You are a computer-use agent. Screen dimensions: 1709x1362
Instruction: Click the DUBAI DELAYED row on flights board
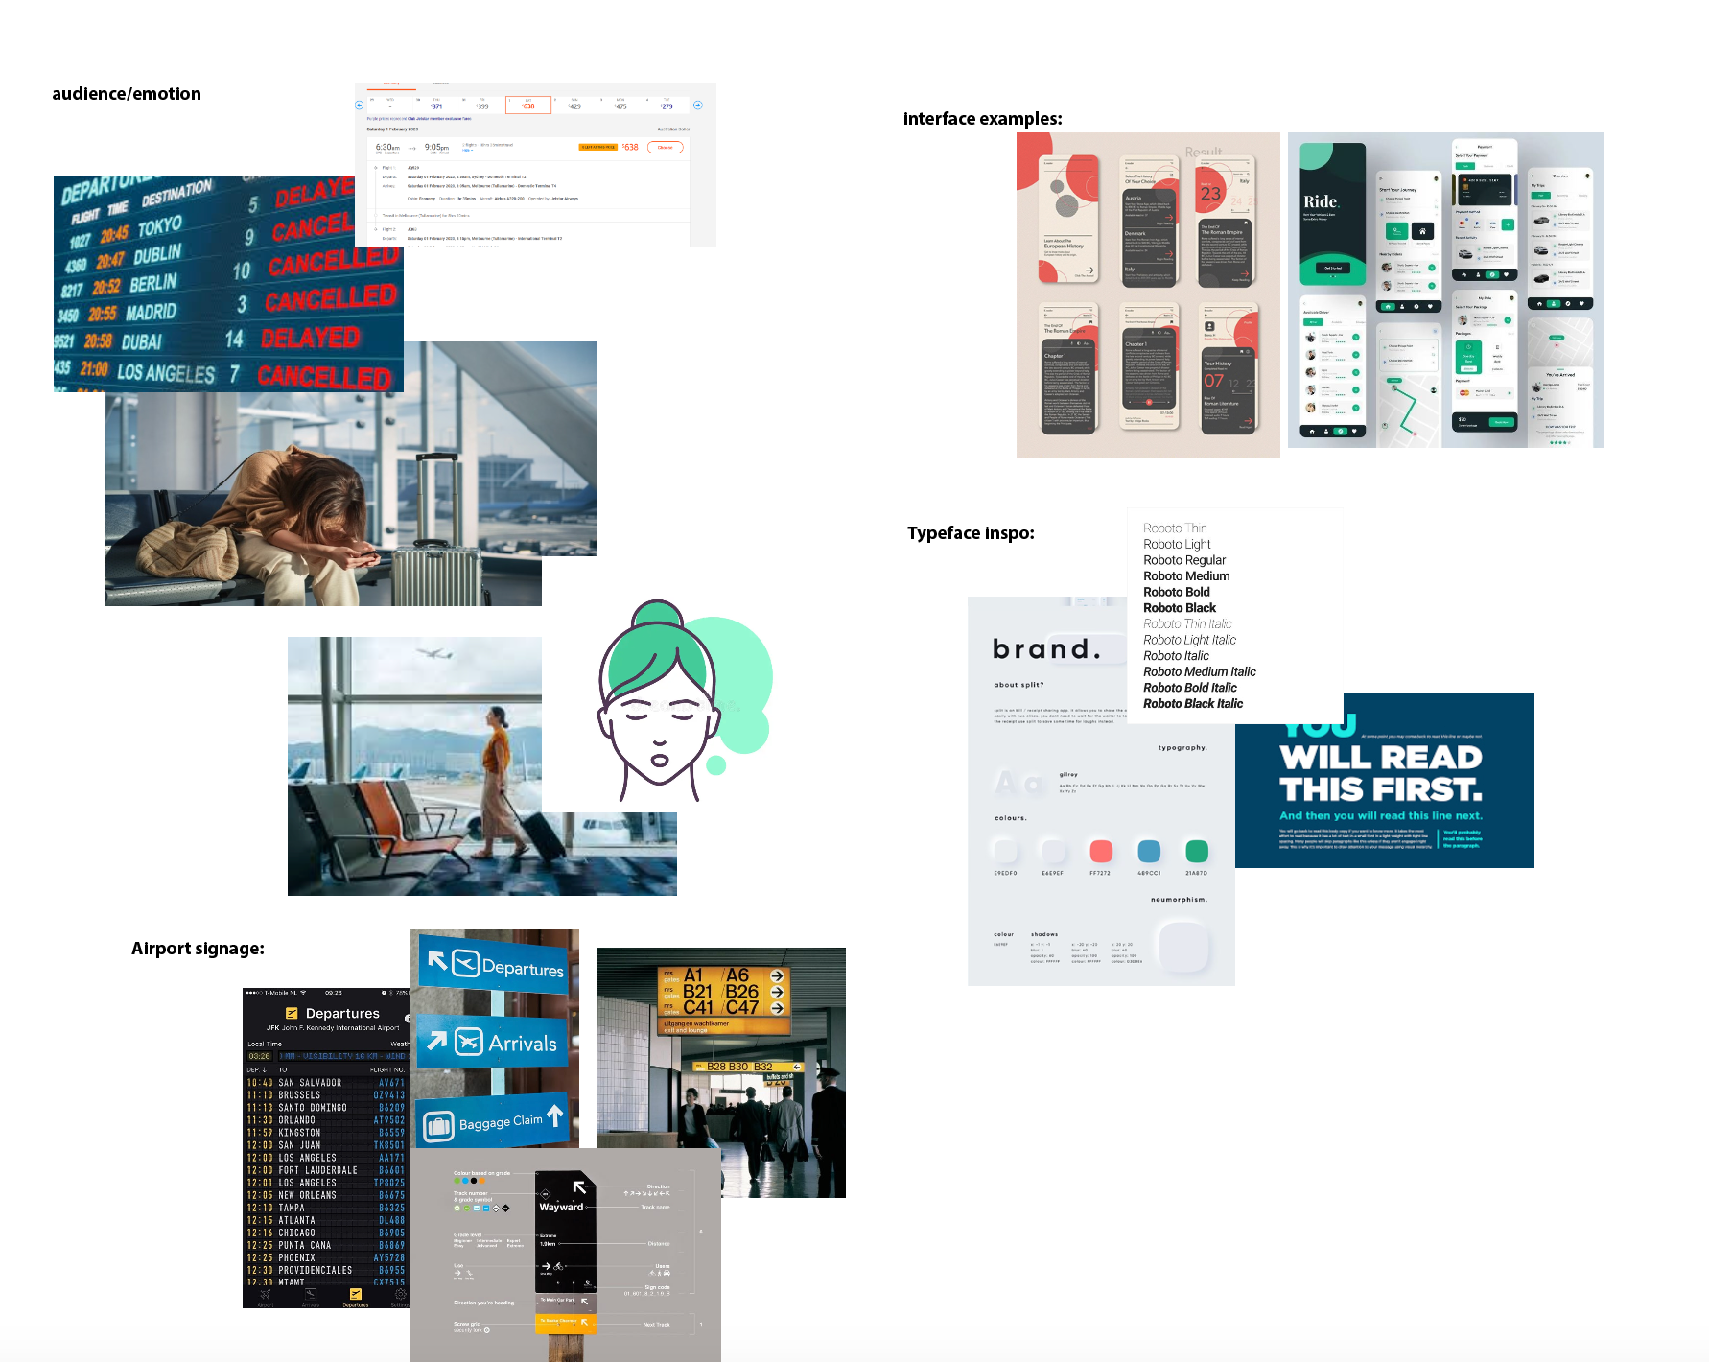(209, 340)
